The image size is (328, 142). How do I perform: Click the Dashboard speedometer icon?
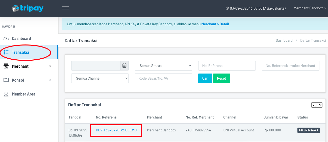(x=6, y=38)
